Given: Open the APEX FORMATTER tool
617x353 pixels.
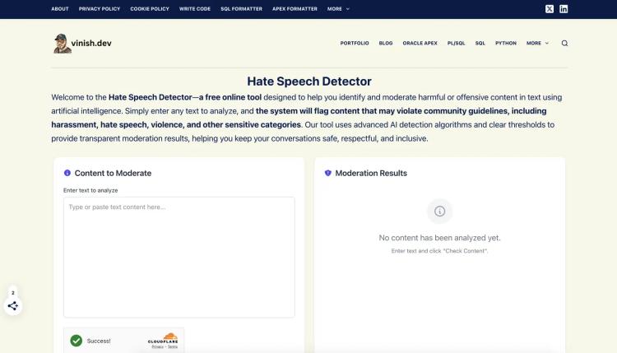Looking at the screenshot, I should click(x=295, y=9).
